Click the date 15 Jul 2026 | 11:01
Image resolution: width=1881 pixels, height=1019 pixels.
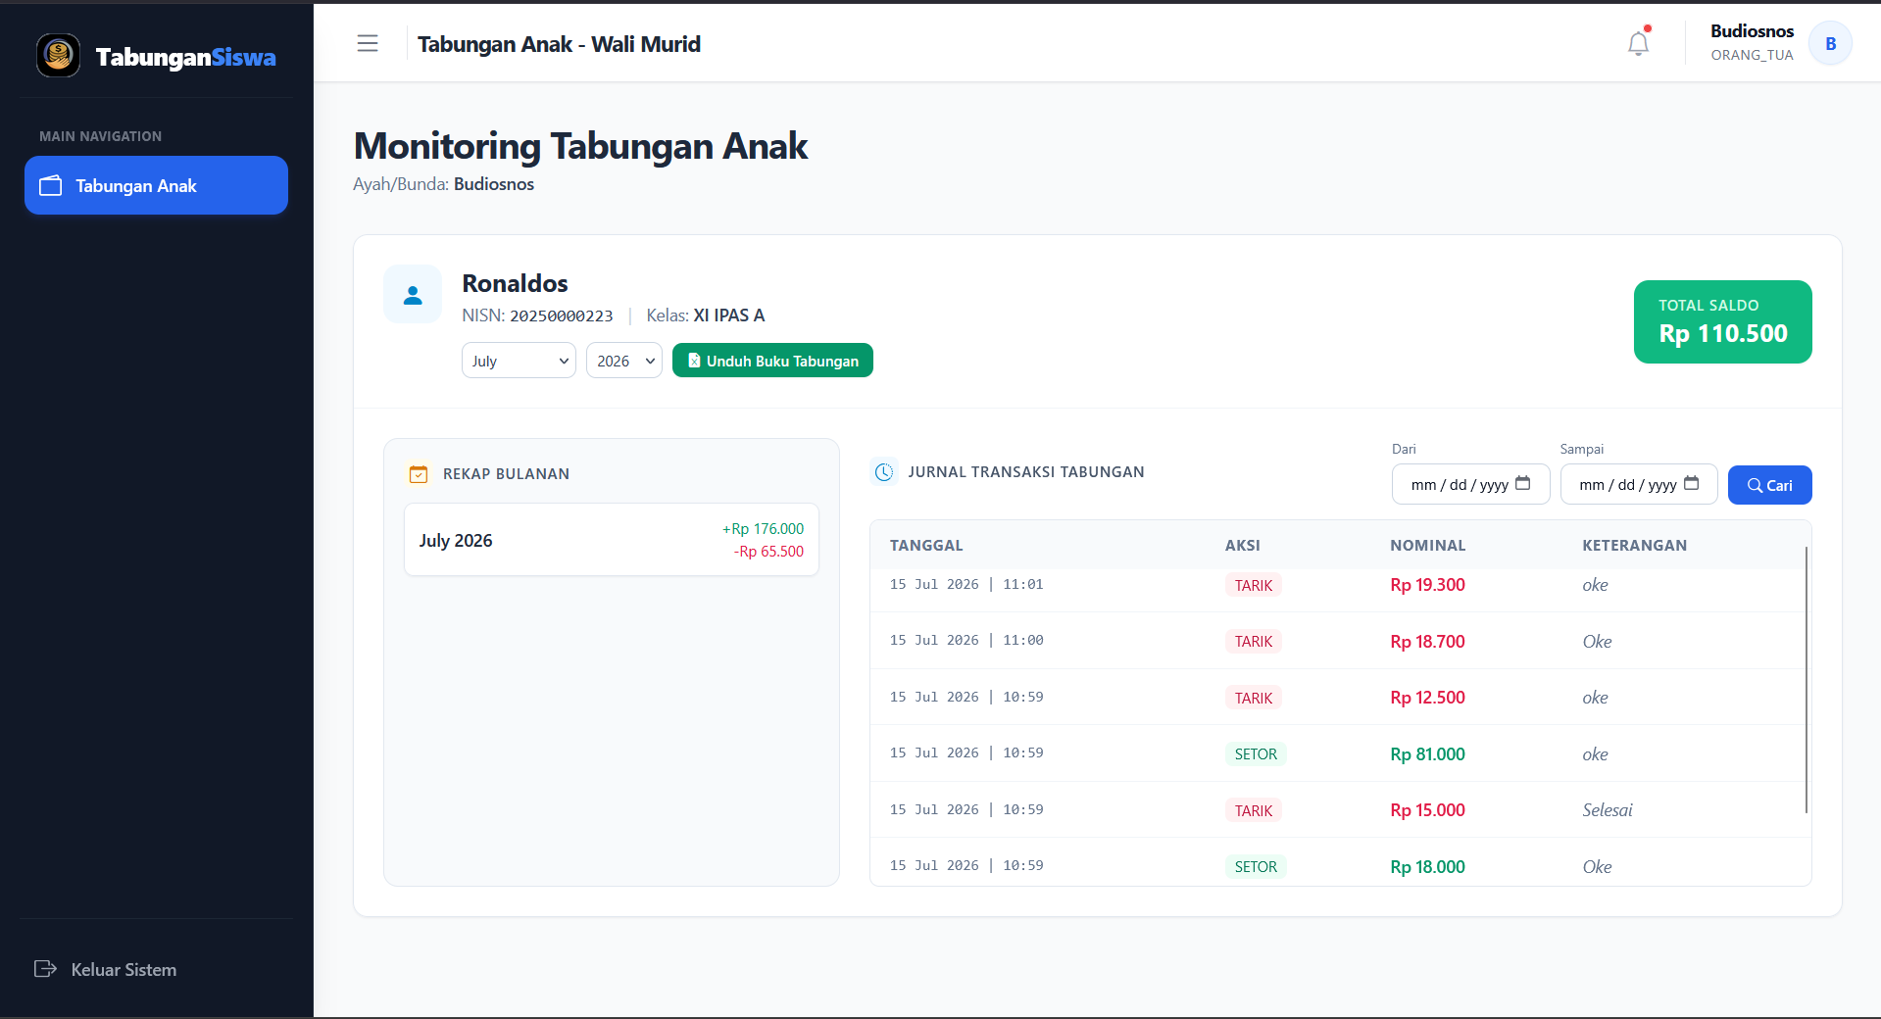click(966, 584)
